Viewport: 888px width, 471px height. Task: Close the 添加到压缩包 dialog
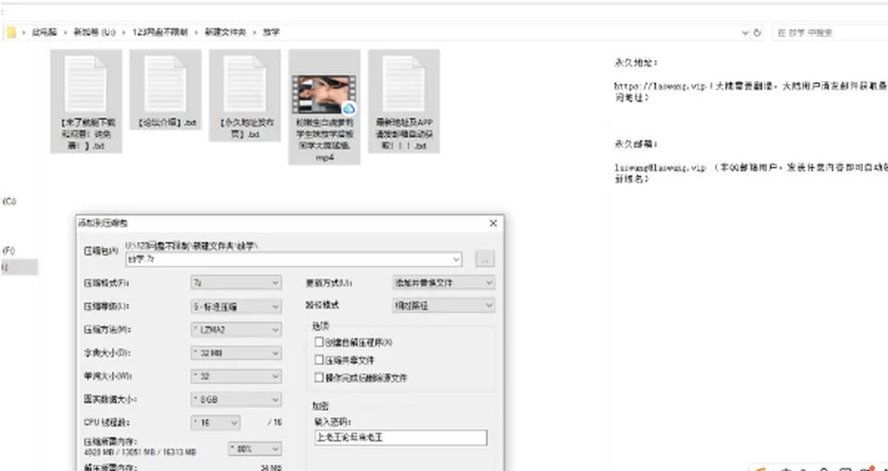click(x=493, y=223)
